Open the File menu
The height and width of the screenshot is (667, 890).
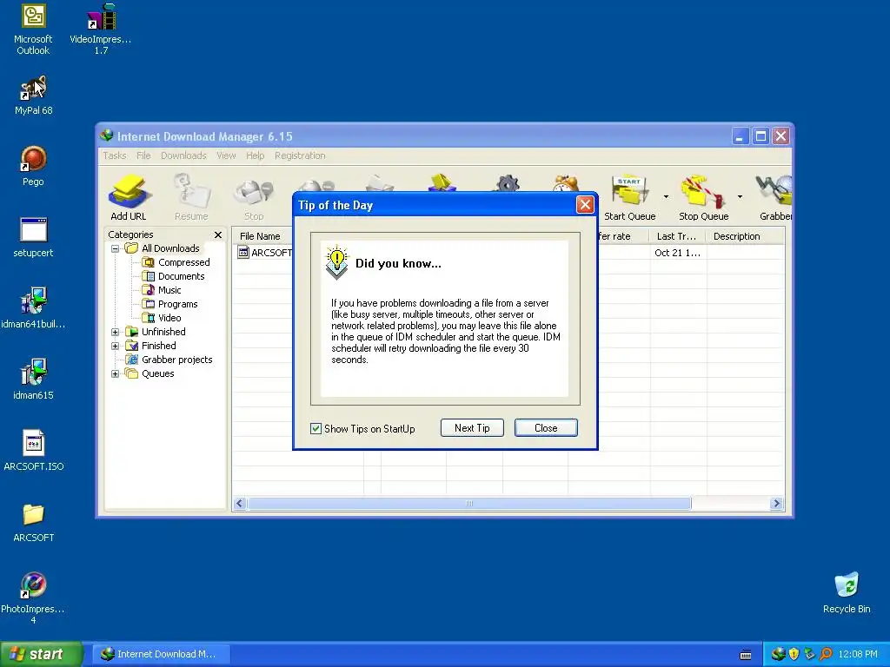(x=143, y=155)
